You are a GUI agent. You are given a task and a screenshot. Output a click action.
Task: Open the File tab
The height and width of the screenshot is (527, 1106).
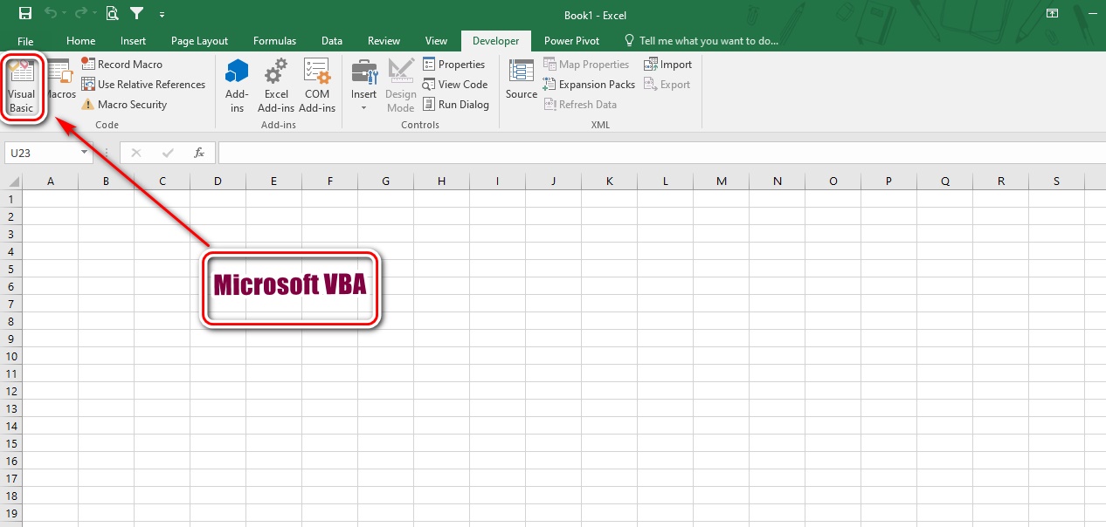25,41
